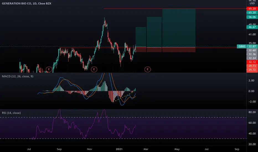The width and height of the screenshot is (258, 152).
Task: Click the earnings E marker under the green target boxes
Action: coord(148,69)
